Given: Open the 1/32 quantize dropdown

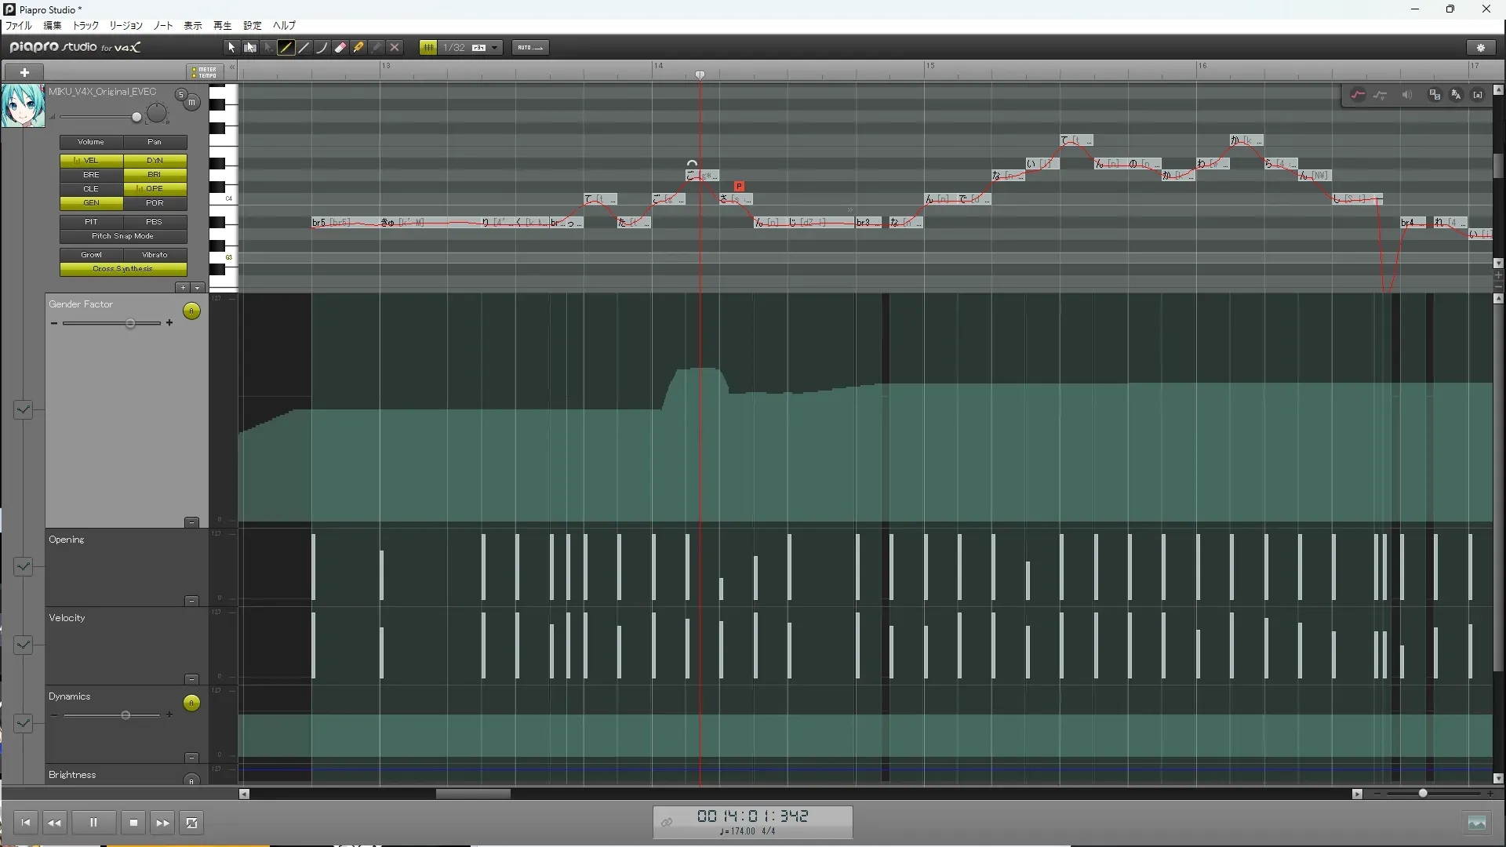Looking at the screenshot, I should click(x=494, y=48).
